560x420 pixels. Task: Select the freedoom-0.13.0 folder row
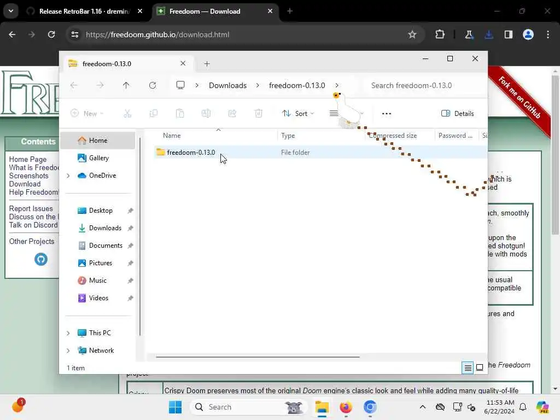click(320, 153)
